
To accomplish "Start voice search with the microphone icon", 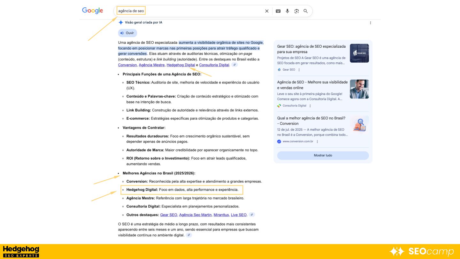I will coord(287,11).
